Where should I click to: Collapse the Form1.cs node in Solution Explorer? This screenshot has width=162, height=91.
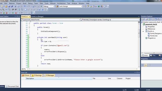pos(143,31)
